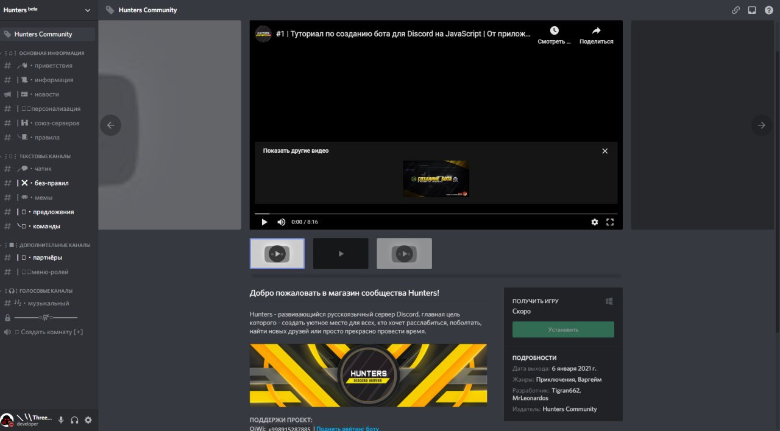Image resolution: width=780 pixels, height=431 pixels.
Task: Open the меню-ролей channel
Action: [48, 272]
